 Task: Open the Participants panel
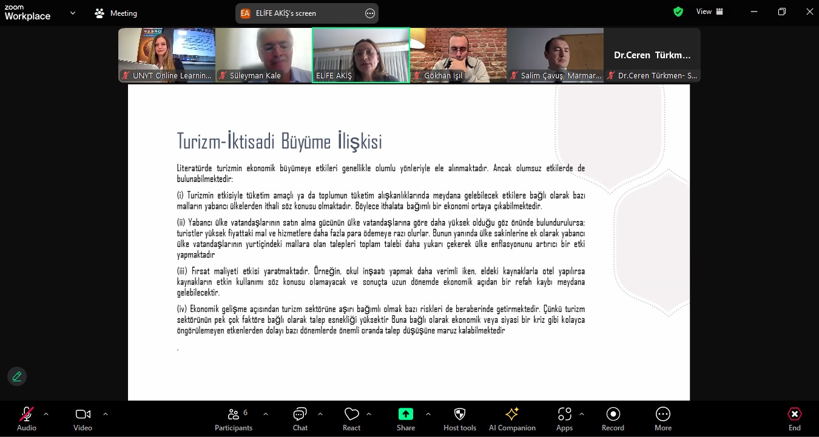point(234,419)
